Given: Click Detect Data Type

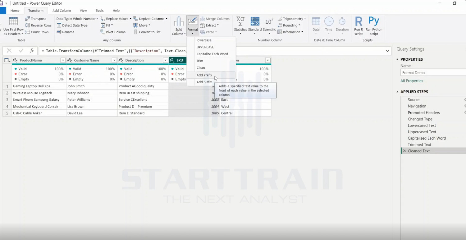Looking at the screenshot, I should tap(72, 25).
